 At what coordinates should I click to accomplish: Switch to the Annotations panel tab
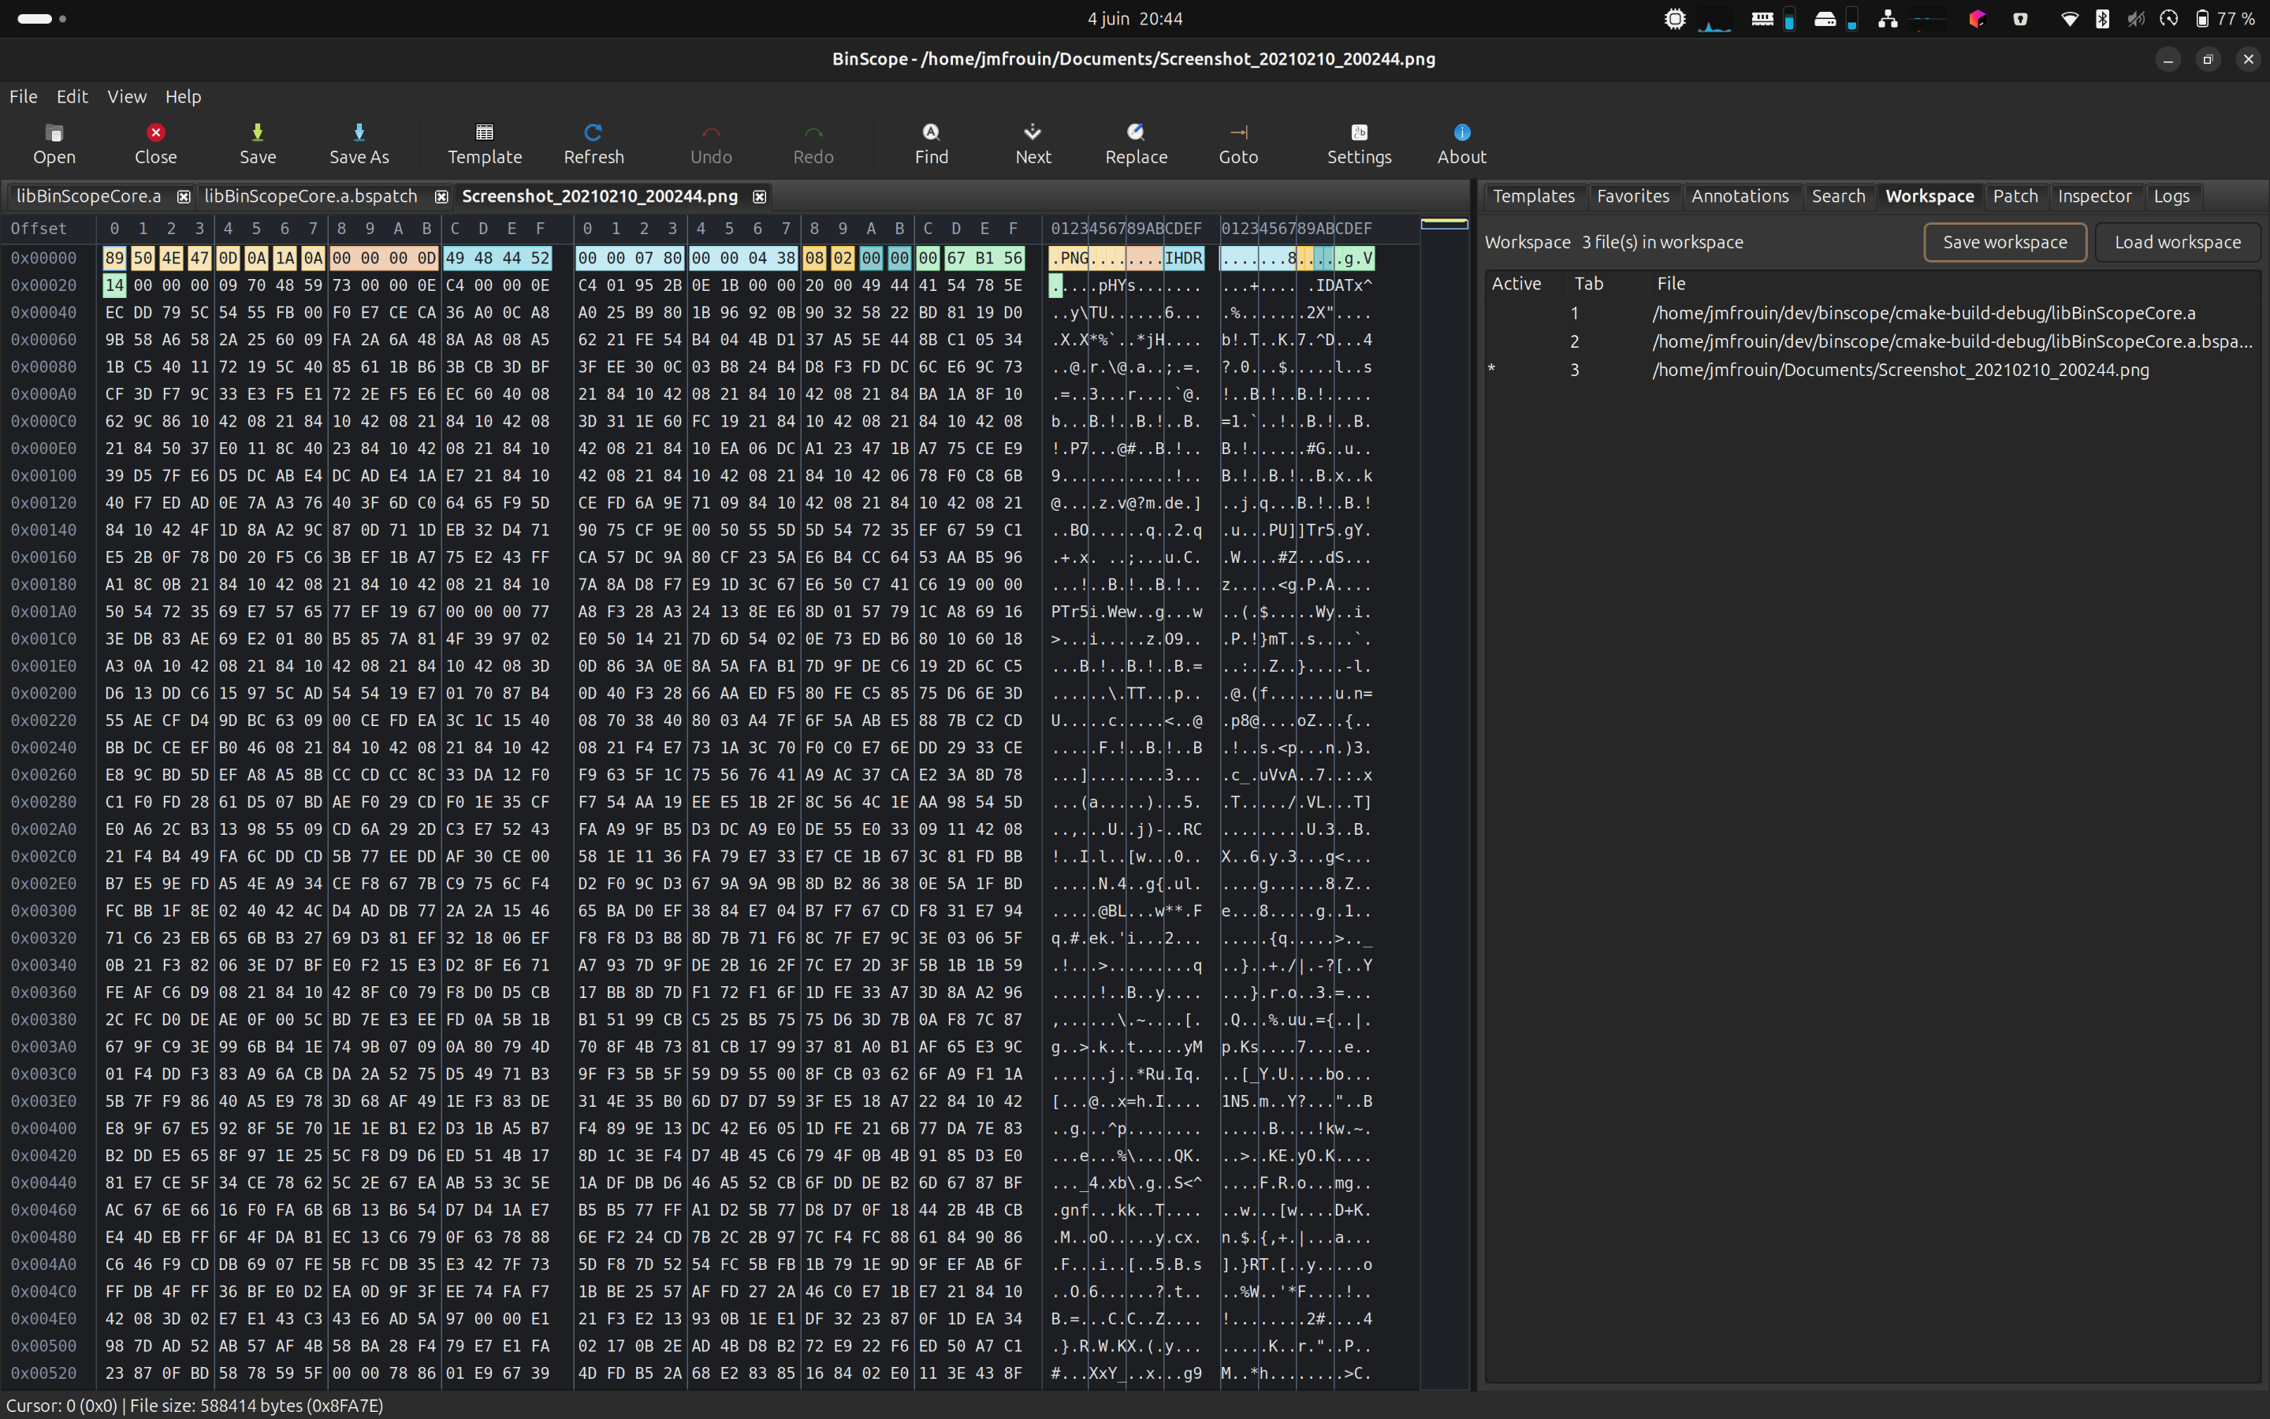point(1740,196)
